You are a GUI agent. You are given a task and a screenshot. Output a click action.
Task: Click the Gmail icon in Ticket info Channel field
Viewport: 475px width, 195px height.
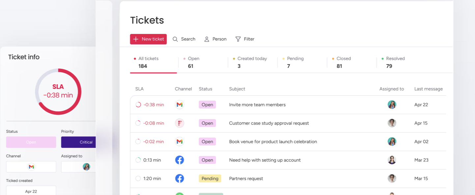pyautogui.click(x=31, y=167)
